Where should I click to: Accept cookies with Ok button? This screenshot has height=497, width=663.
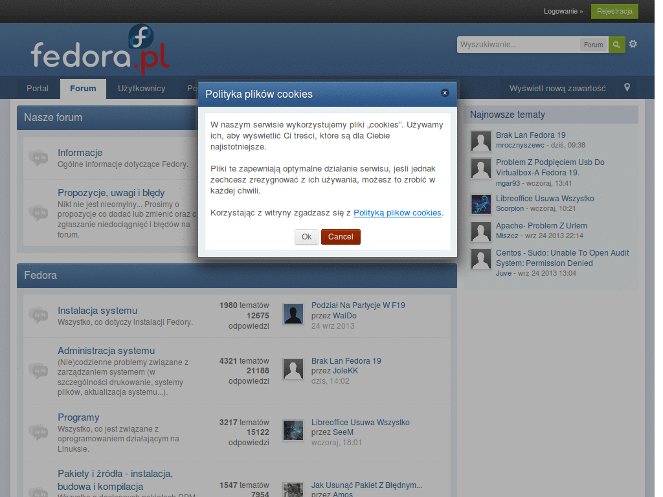pos(306,237)
